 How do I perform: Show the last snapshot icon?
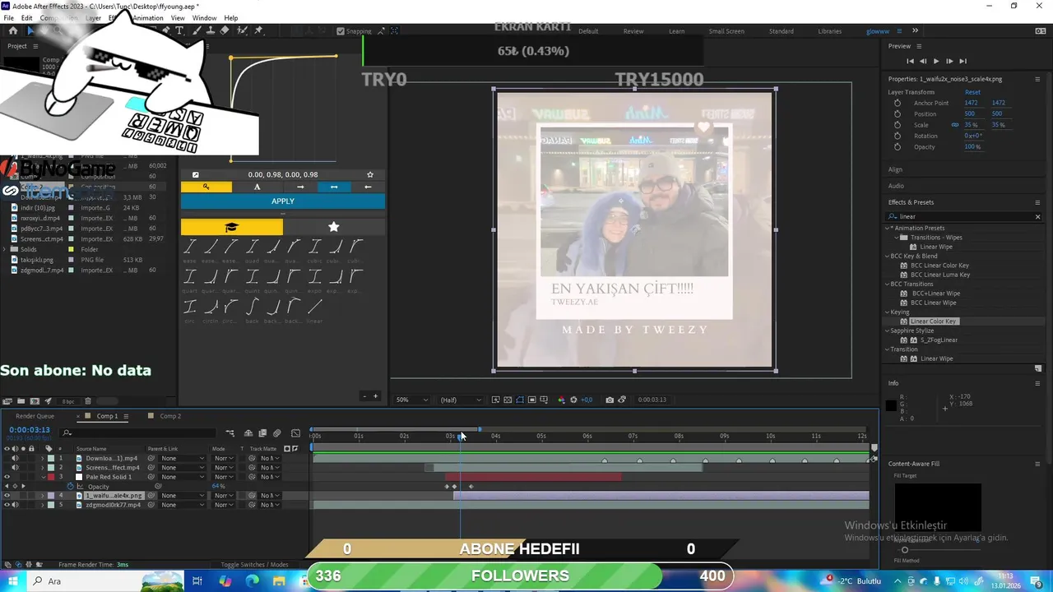coord(622,400)
